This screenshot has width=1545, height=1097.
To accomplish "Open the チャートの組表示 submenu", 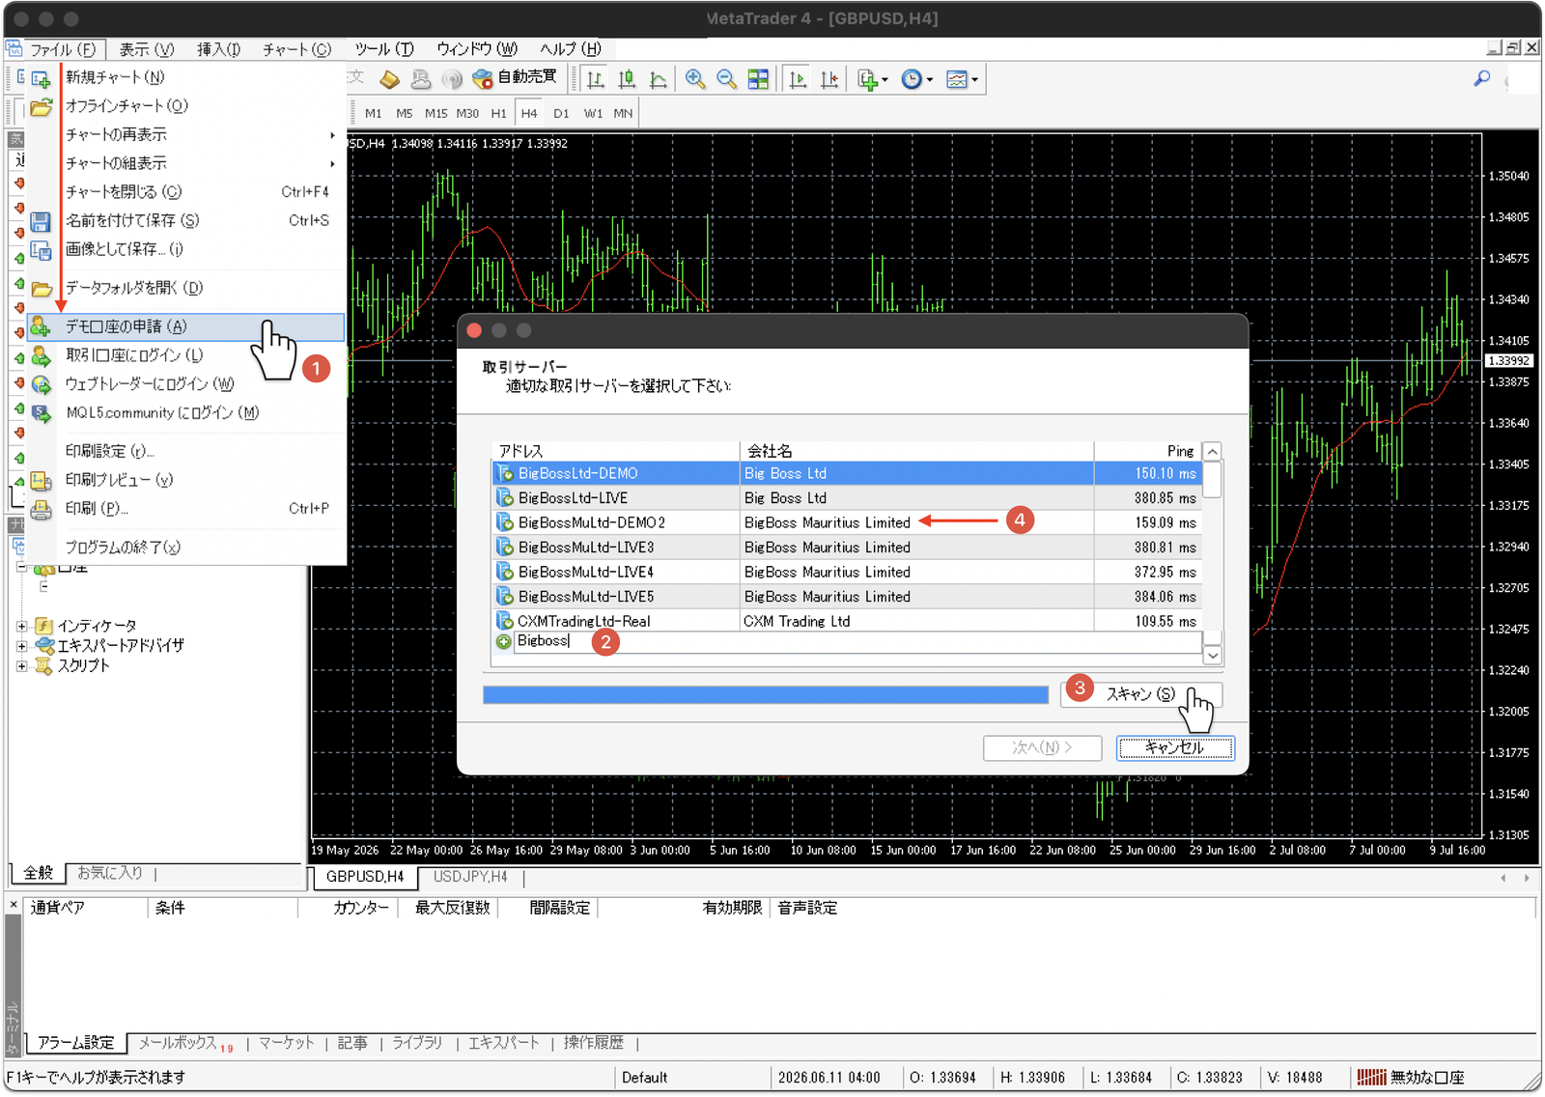I will click(185, 163).
